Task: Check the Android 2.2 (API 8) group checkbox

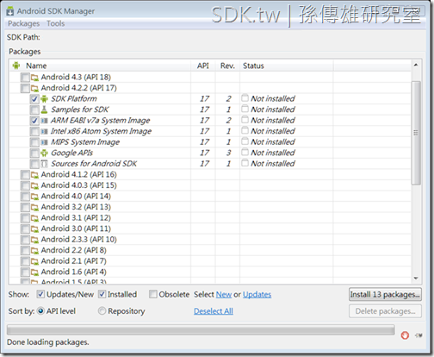Action: (25, 250)
